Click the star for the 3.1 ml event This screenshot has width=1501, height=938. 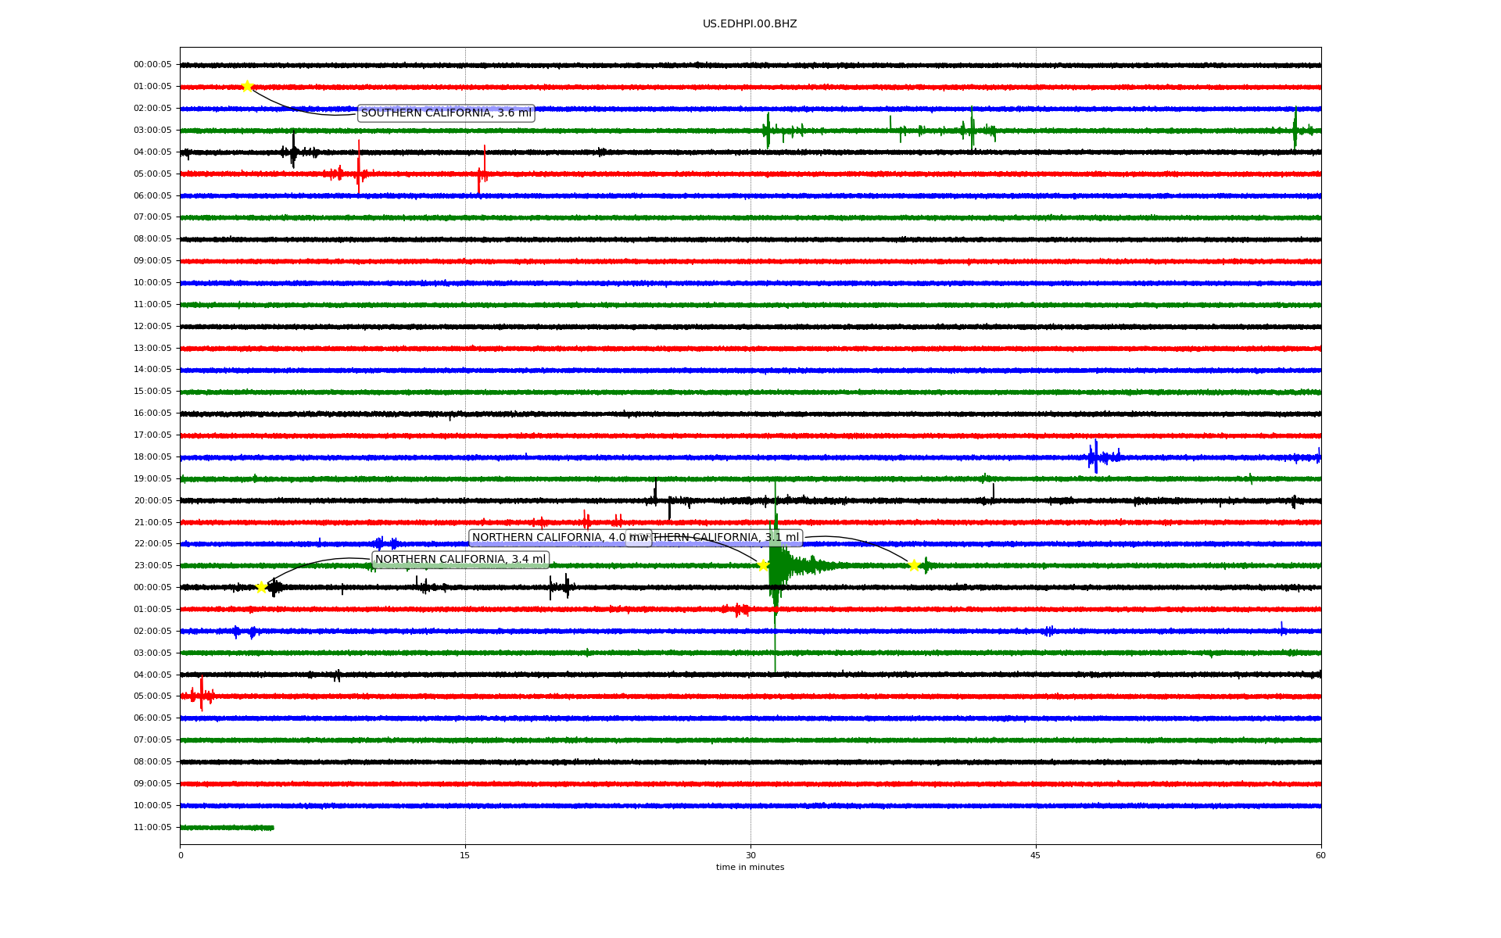914,565
